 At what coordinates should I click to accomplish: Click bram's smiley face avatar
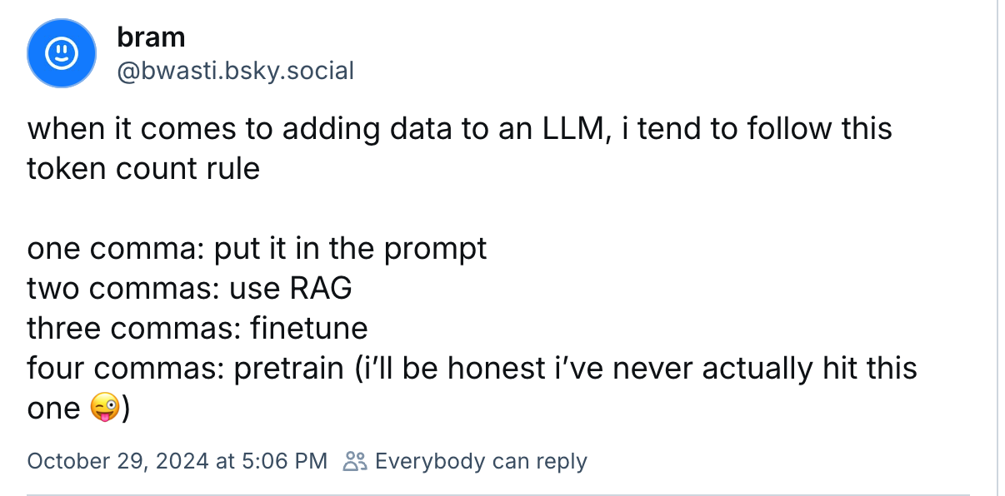coord(62,54)
